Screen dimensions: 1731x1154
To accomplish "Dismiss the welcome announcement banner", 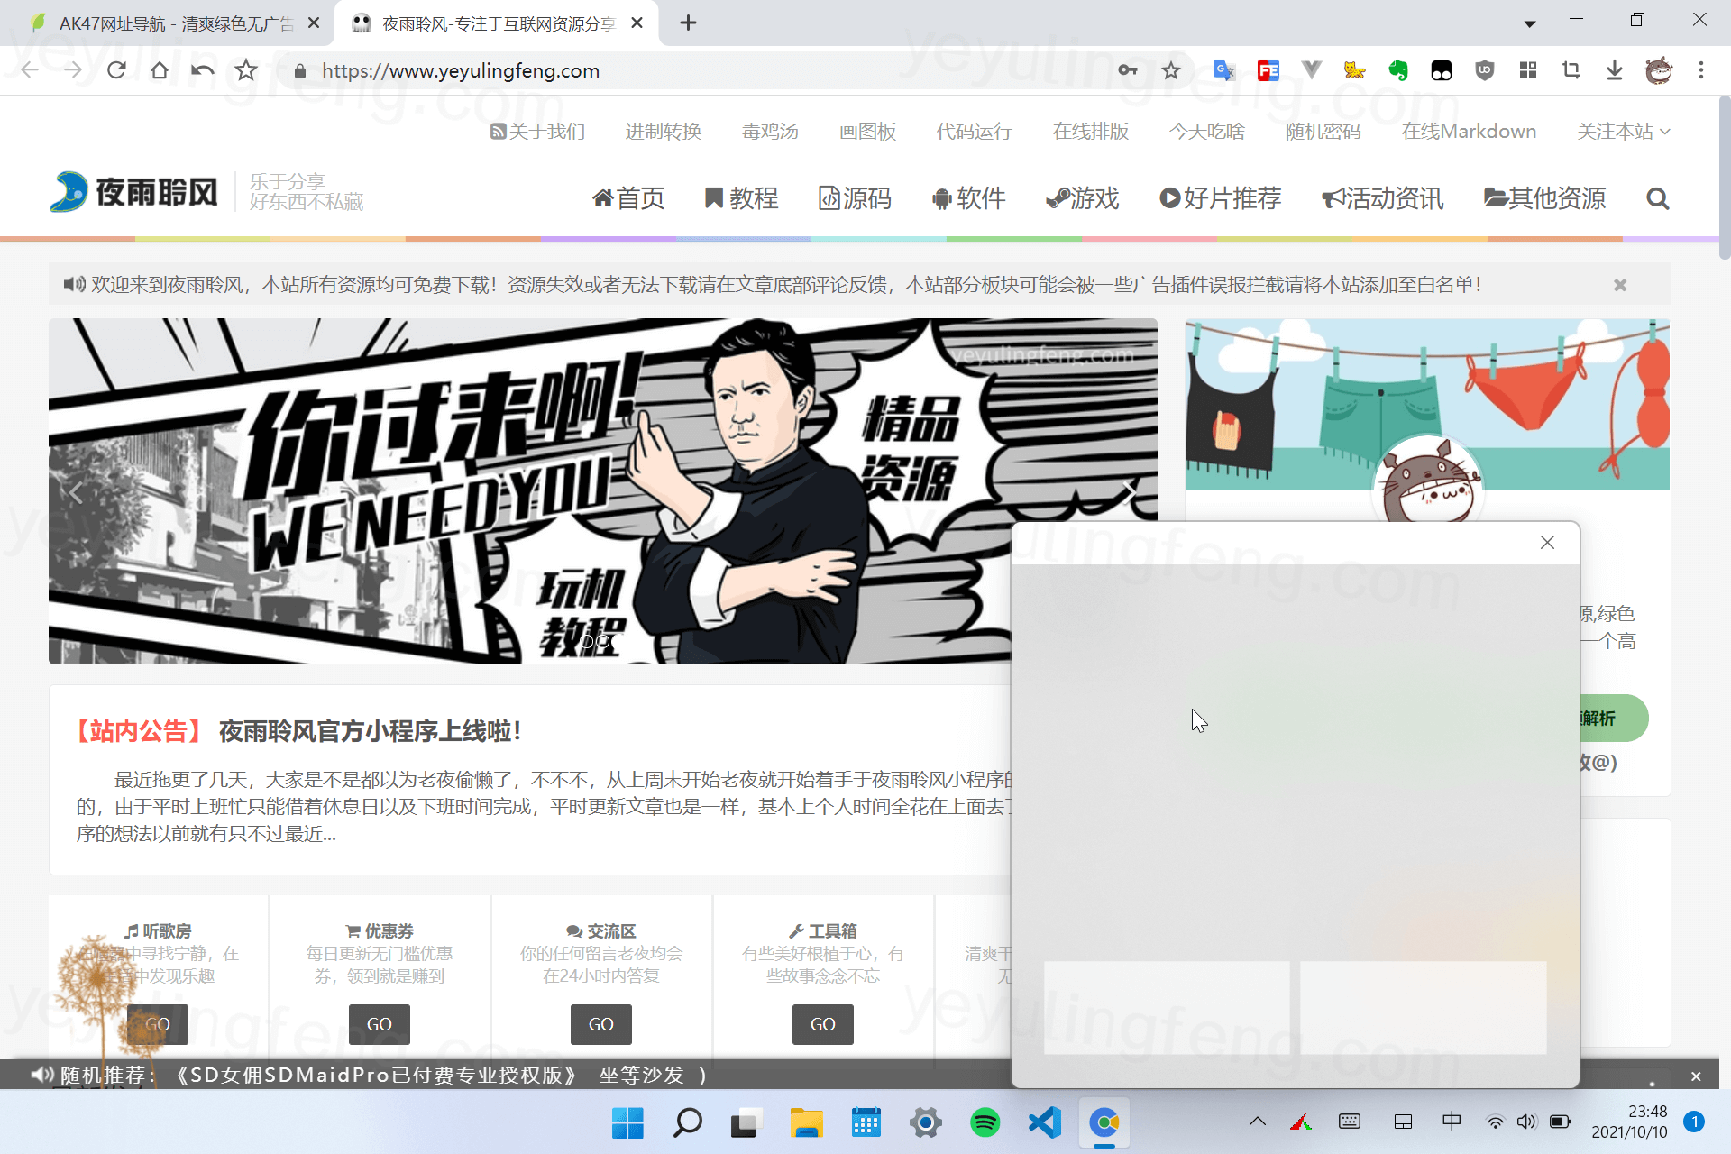I will click(1619, 285).
